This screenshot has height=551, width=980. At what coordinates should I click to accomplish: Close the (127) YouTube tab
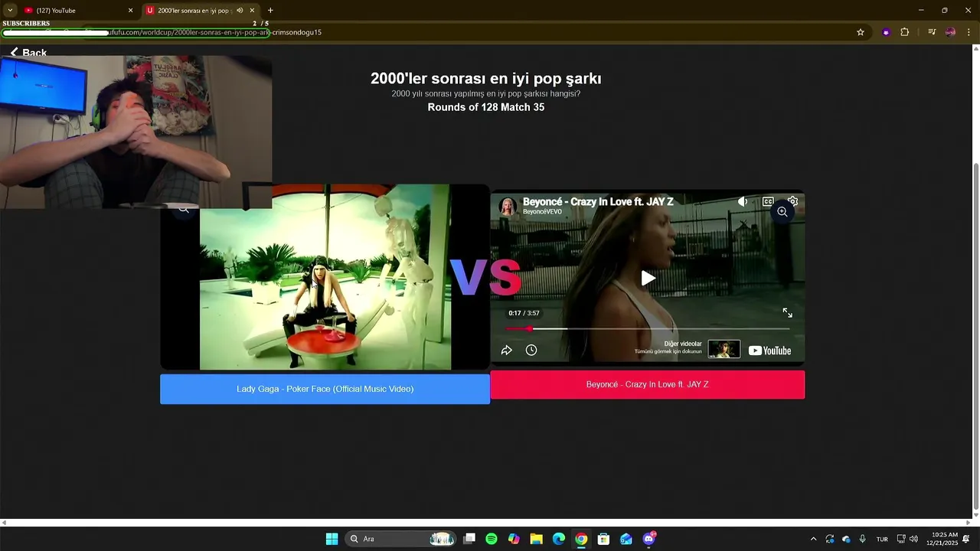pos(130,11)
